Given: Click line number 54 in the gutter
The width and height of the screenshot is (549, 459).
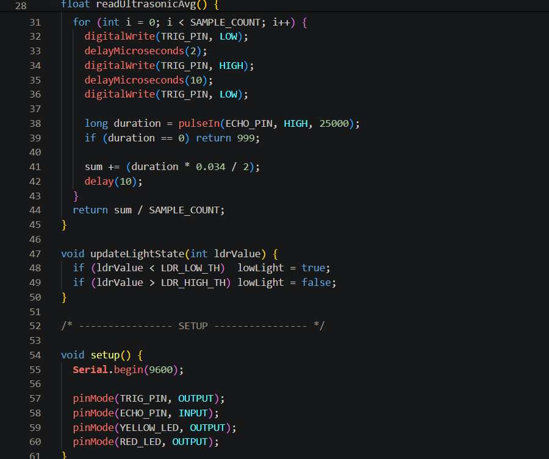Looking at the screenshot, I should 35,355.
